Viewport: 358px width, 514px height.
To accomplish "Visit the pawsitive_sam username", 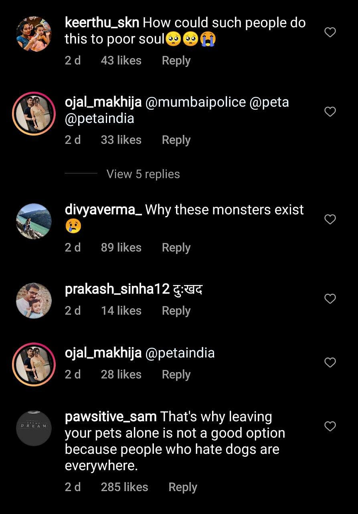I will pos(111,417).
